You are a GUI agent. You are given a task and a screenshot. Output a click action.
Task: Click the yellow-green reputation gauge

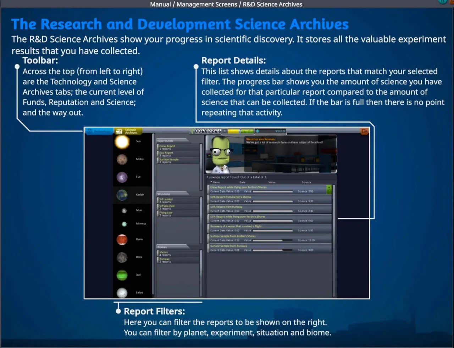[240, 131]
